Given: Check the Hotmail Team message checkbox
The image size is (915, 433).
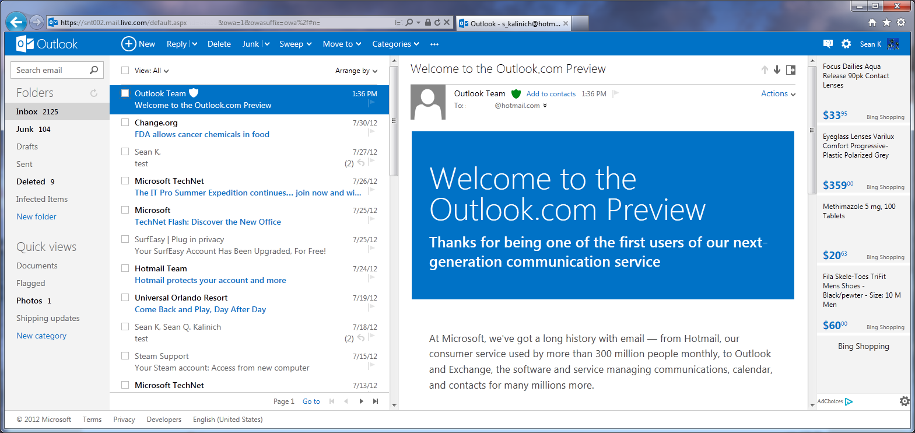Looking at the screenshot, I should (125, 268).
